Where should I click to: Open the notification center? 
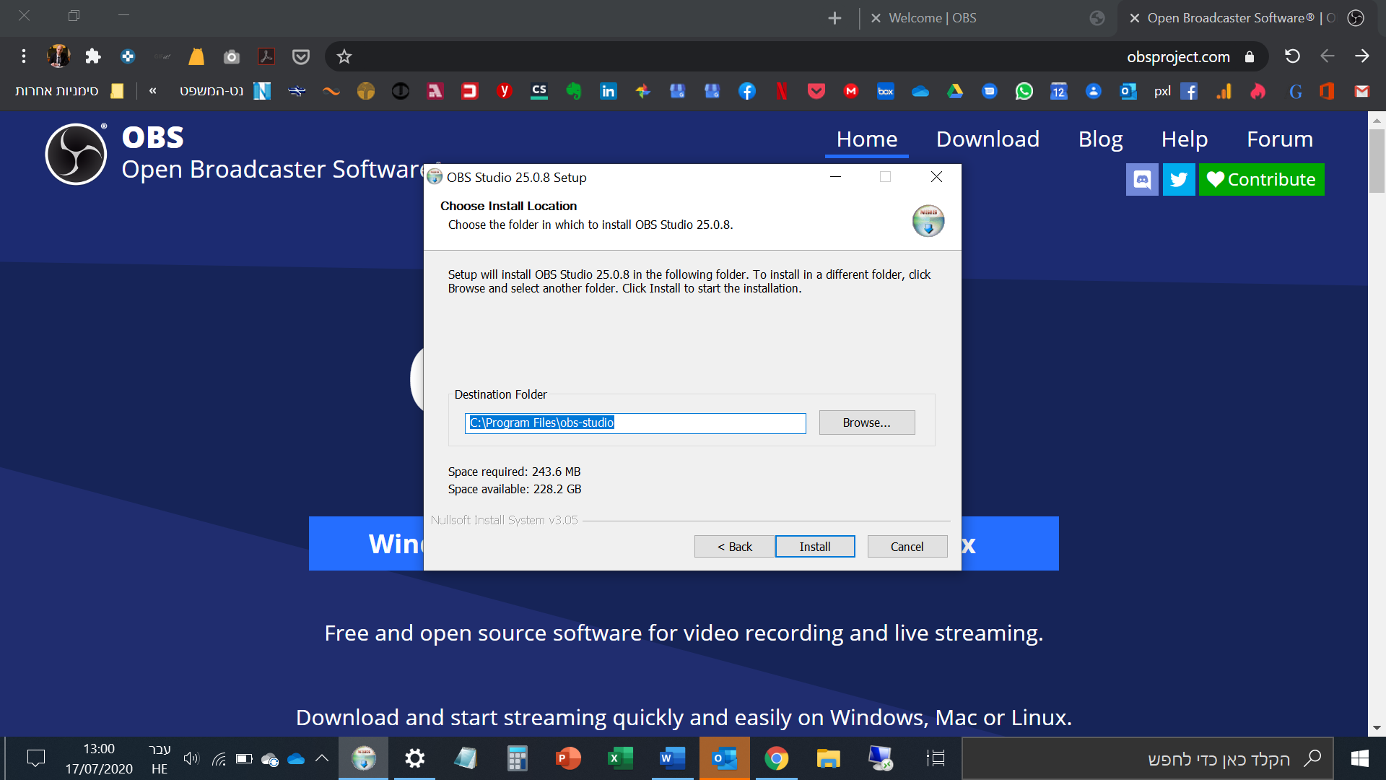(35, 758)
